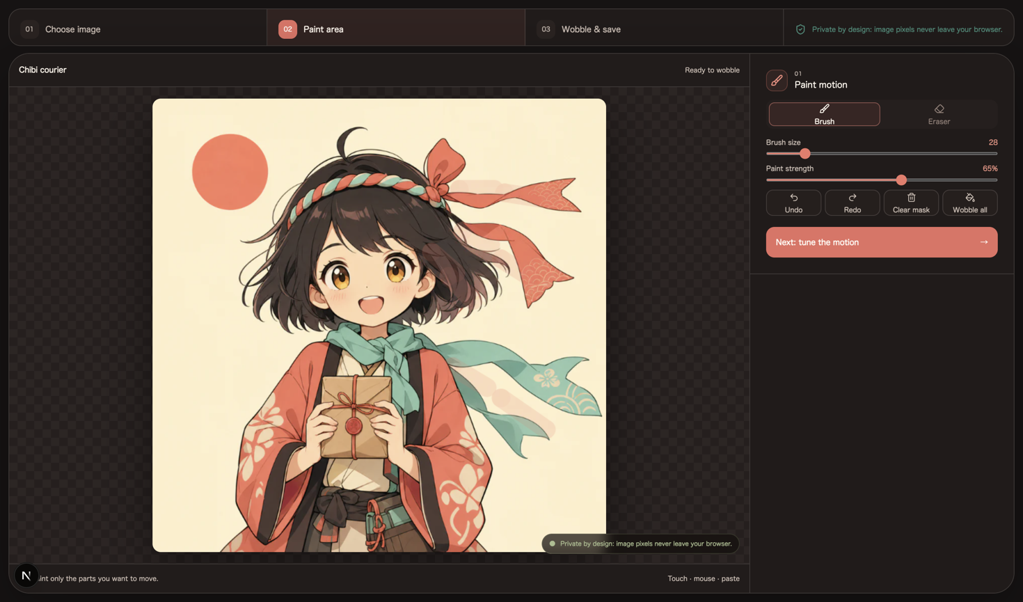Click the Redo button
Image resolution: width=1023 pixels, height=602 pixels.
(852, 203)
